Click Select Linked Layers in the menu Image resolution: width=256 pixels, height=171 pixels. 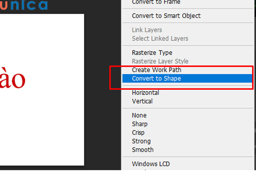(x=160, y=38)
